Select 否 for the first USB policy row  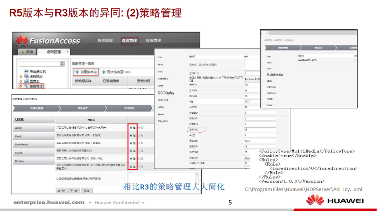click(139, 127)
